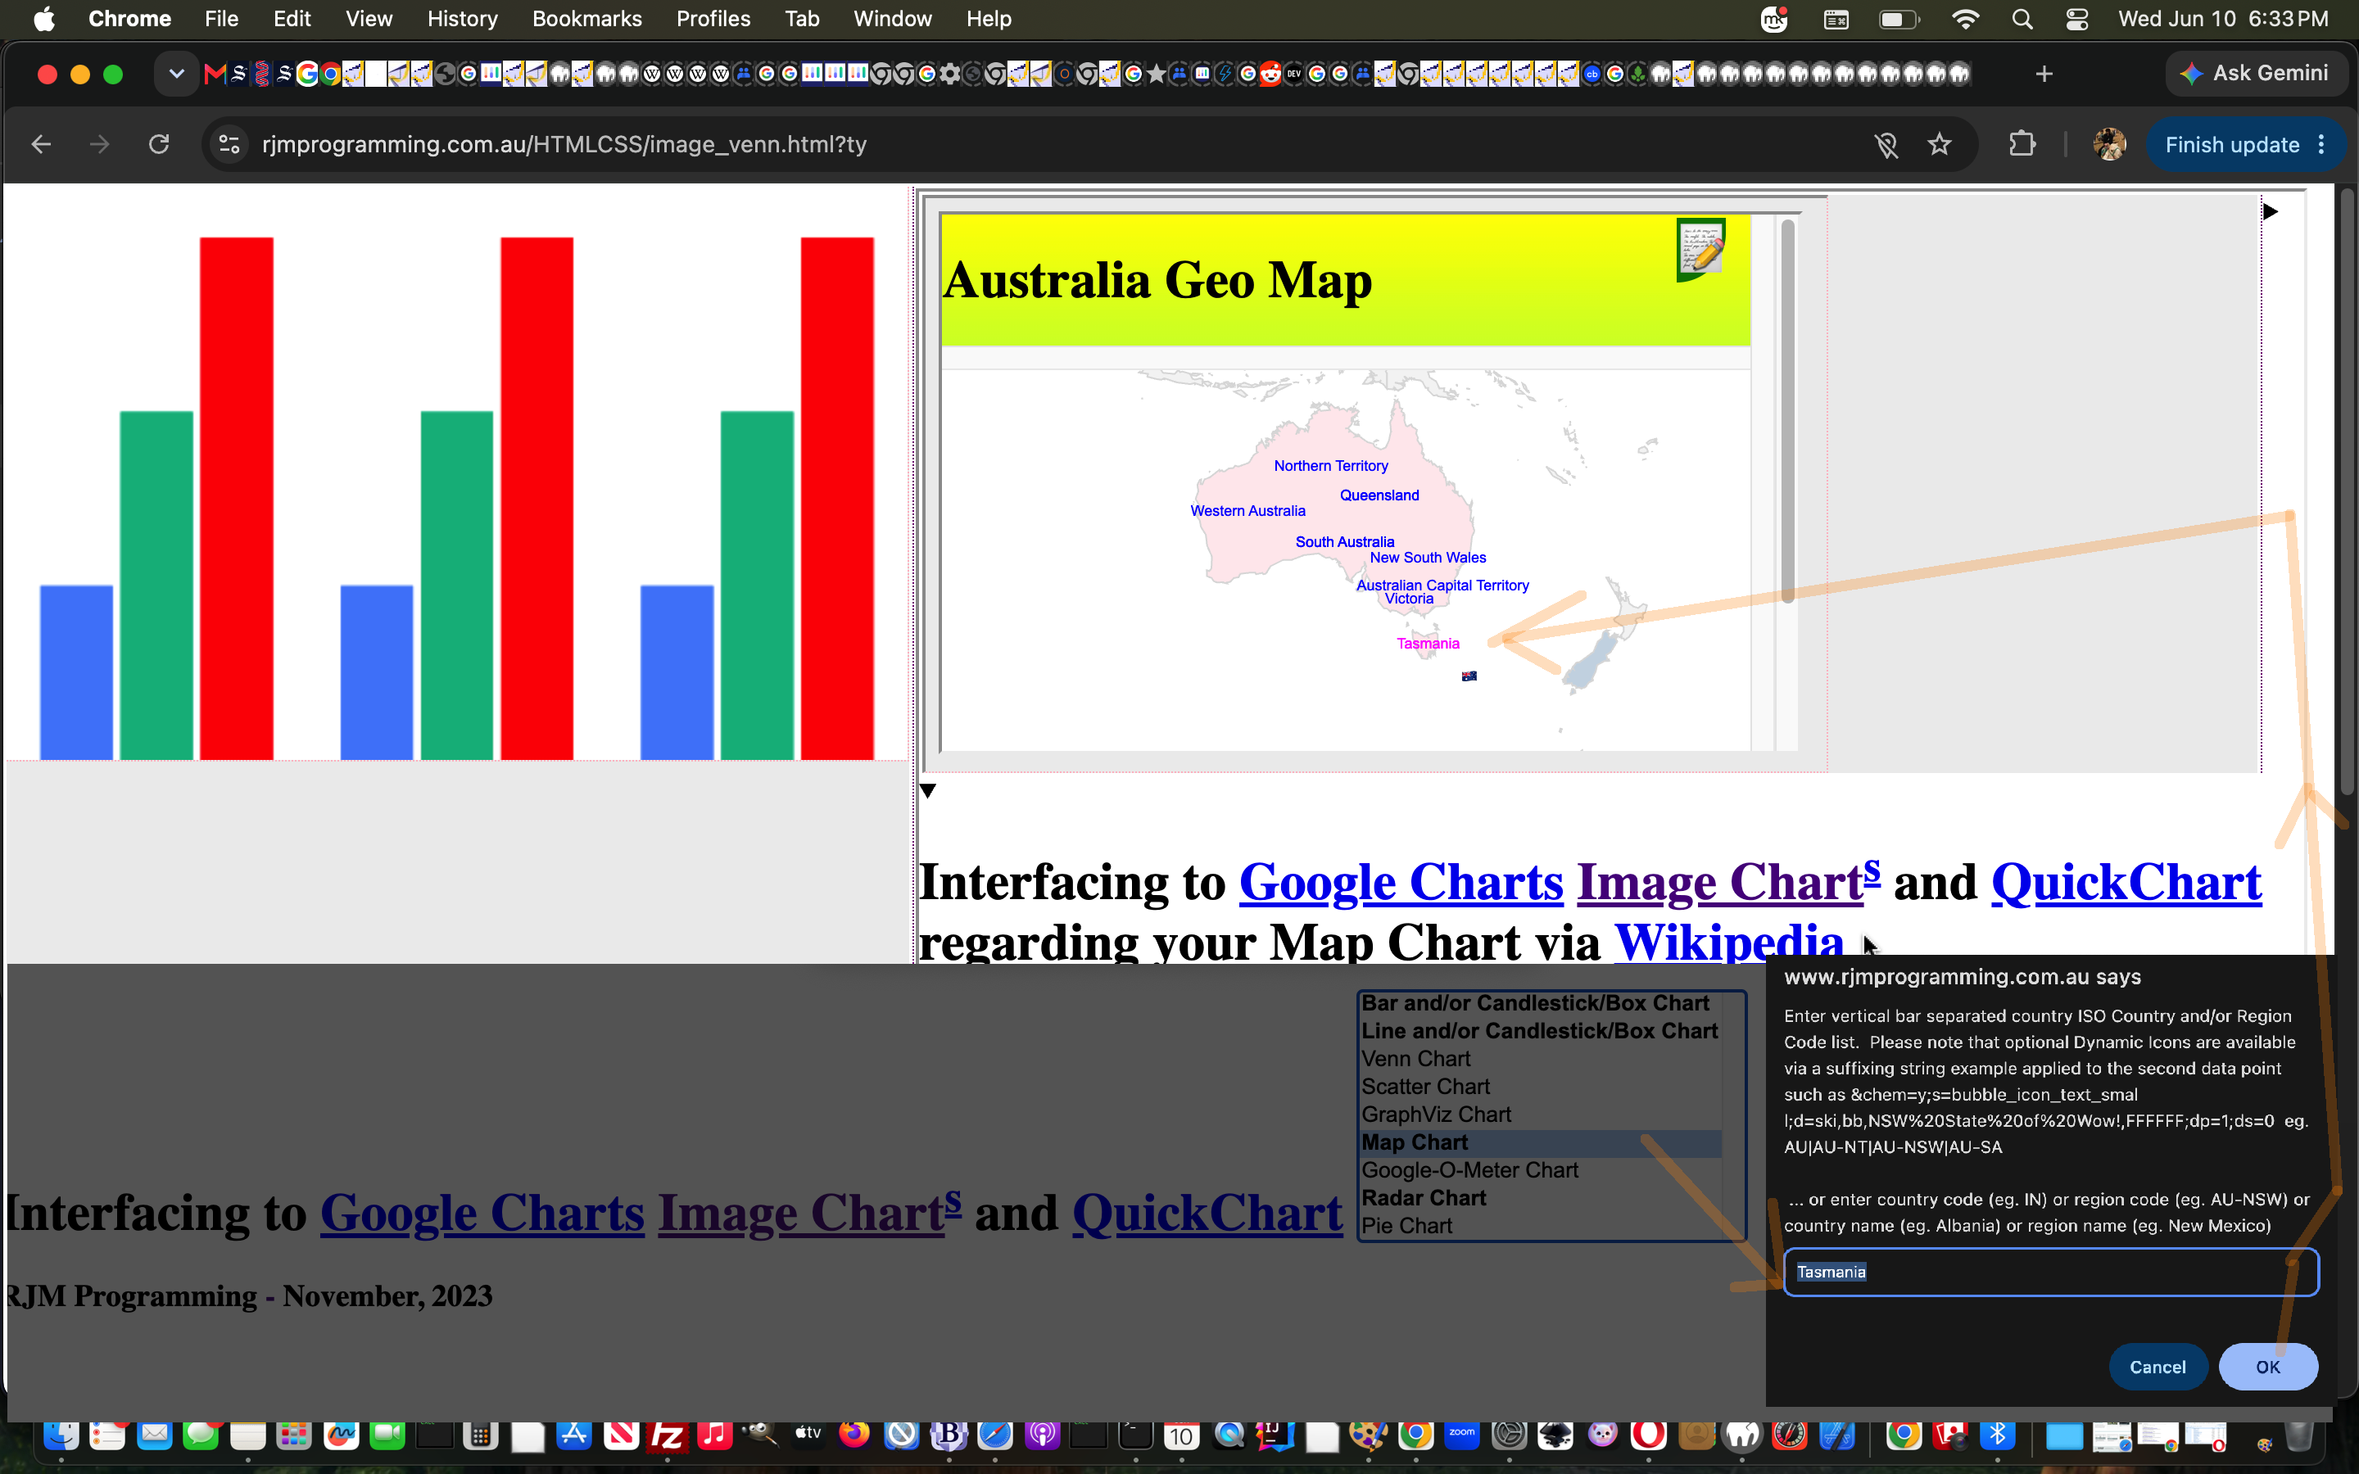2359x1474 pixels.
Task: Open Opera from the Dock
Action: click(x=1648, y=1434)
